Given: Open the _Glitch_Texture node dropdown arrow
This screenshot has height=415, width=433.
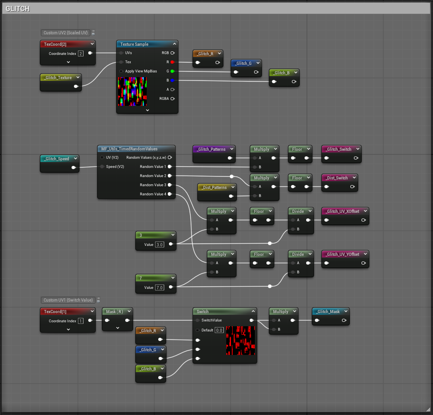Looking at the screenshot, I should point(78,77).
